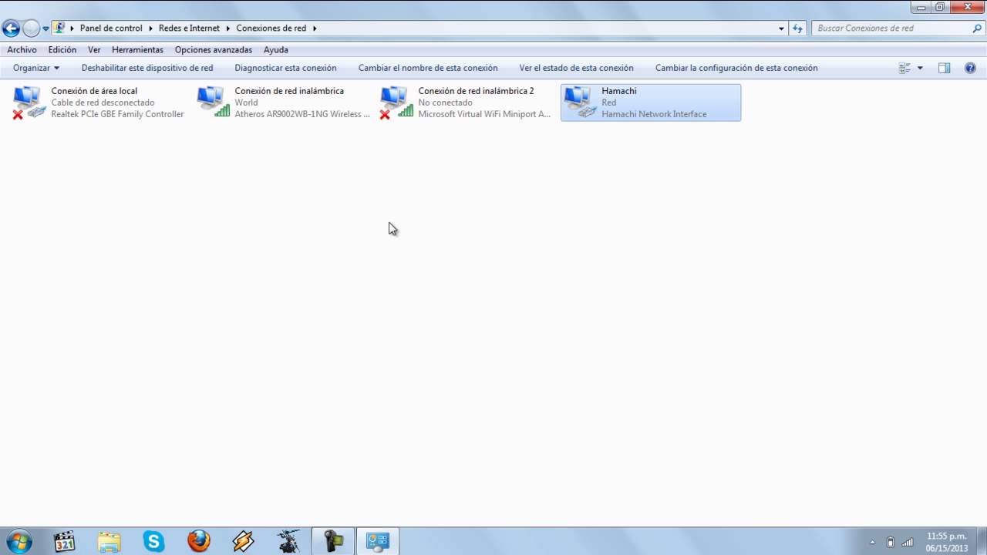987x555 pixels.
Task: Click 'Cambiar el nombre de esta conexión'
Action: point(428,68)
